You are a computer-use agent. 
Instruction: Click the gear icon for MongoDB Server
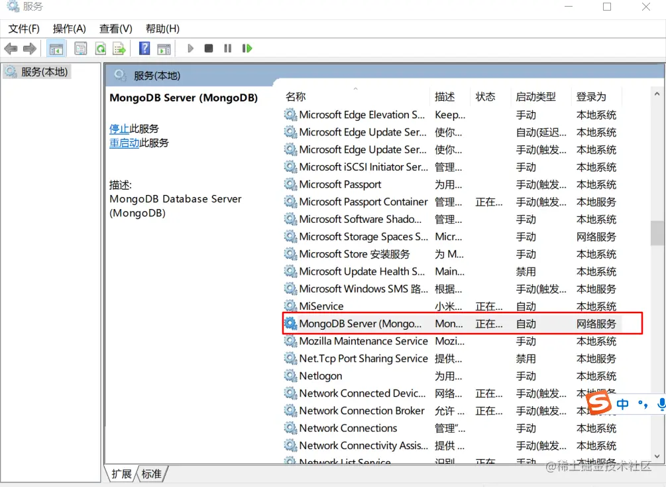coord(290,324)
